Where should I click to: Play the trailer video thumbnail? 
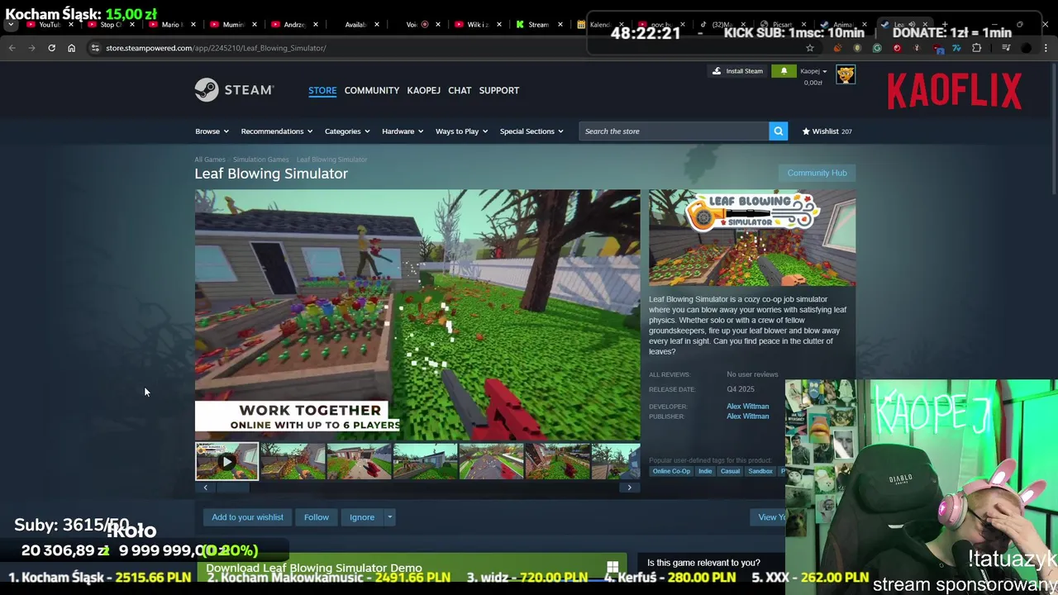226,462
